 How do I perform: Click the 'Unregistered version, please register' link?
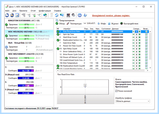111,16
